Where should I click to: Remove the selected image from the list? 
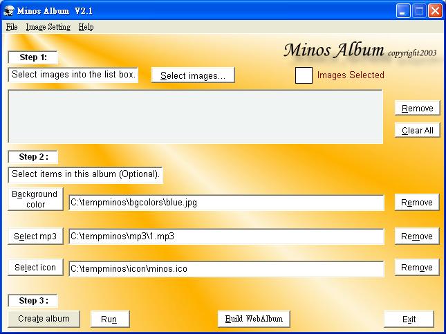coord(417,108)
